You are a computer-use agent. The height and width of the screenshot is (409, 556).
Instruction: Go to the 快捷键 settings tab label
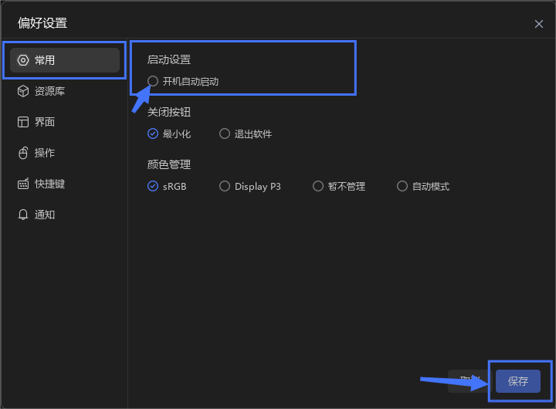click(50, 184)
